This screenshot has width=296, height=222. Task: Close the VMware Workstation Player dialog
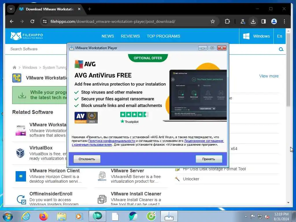tap(222, 48)
